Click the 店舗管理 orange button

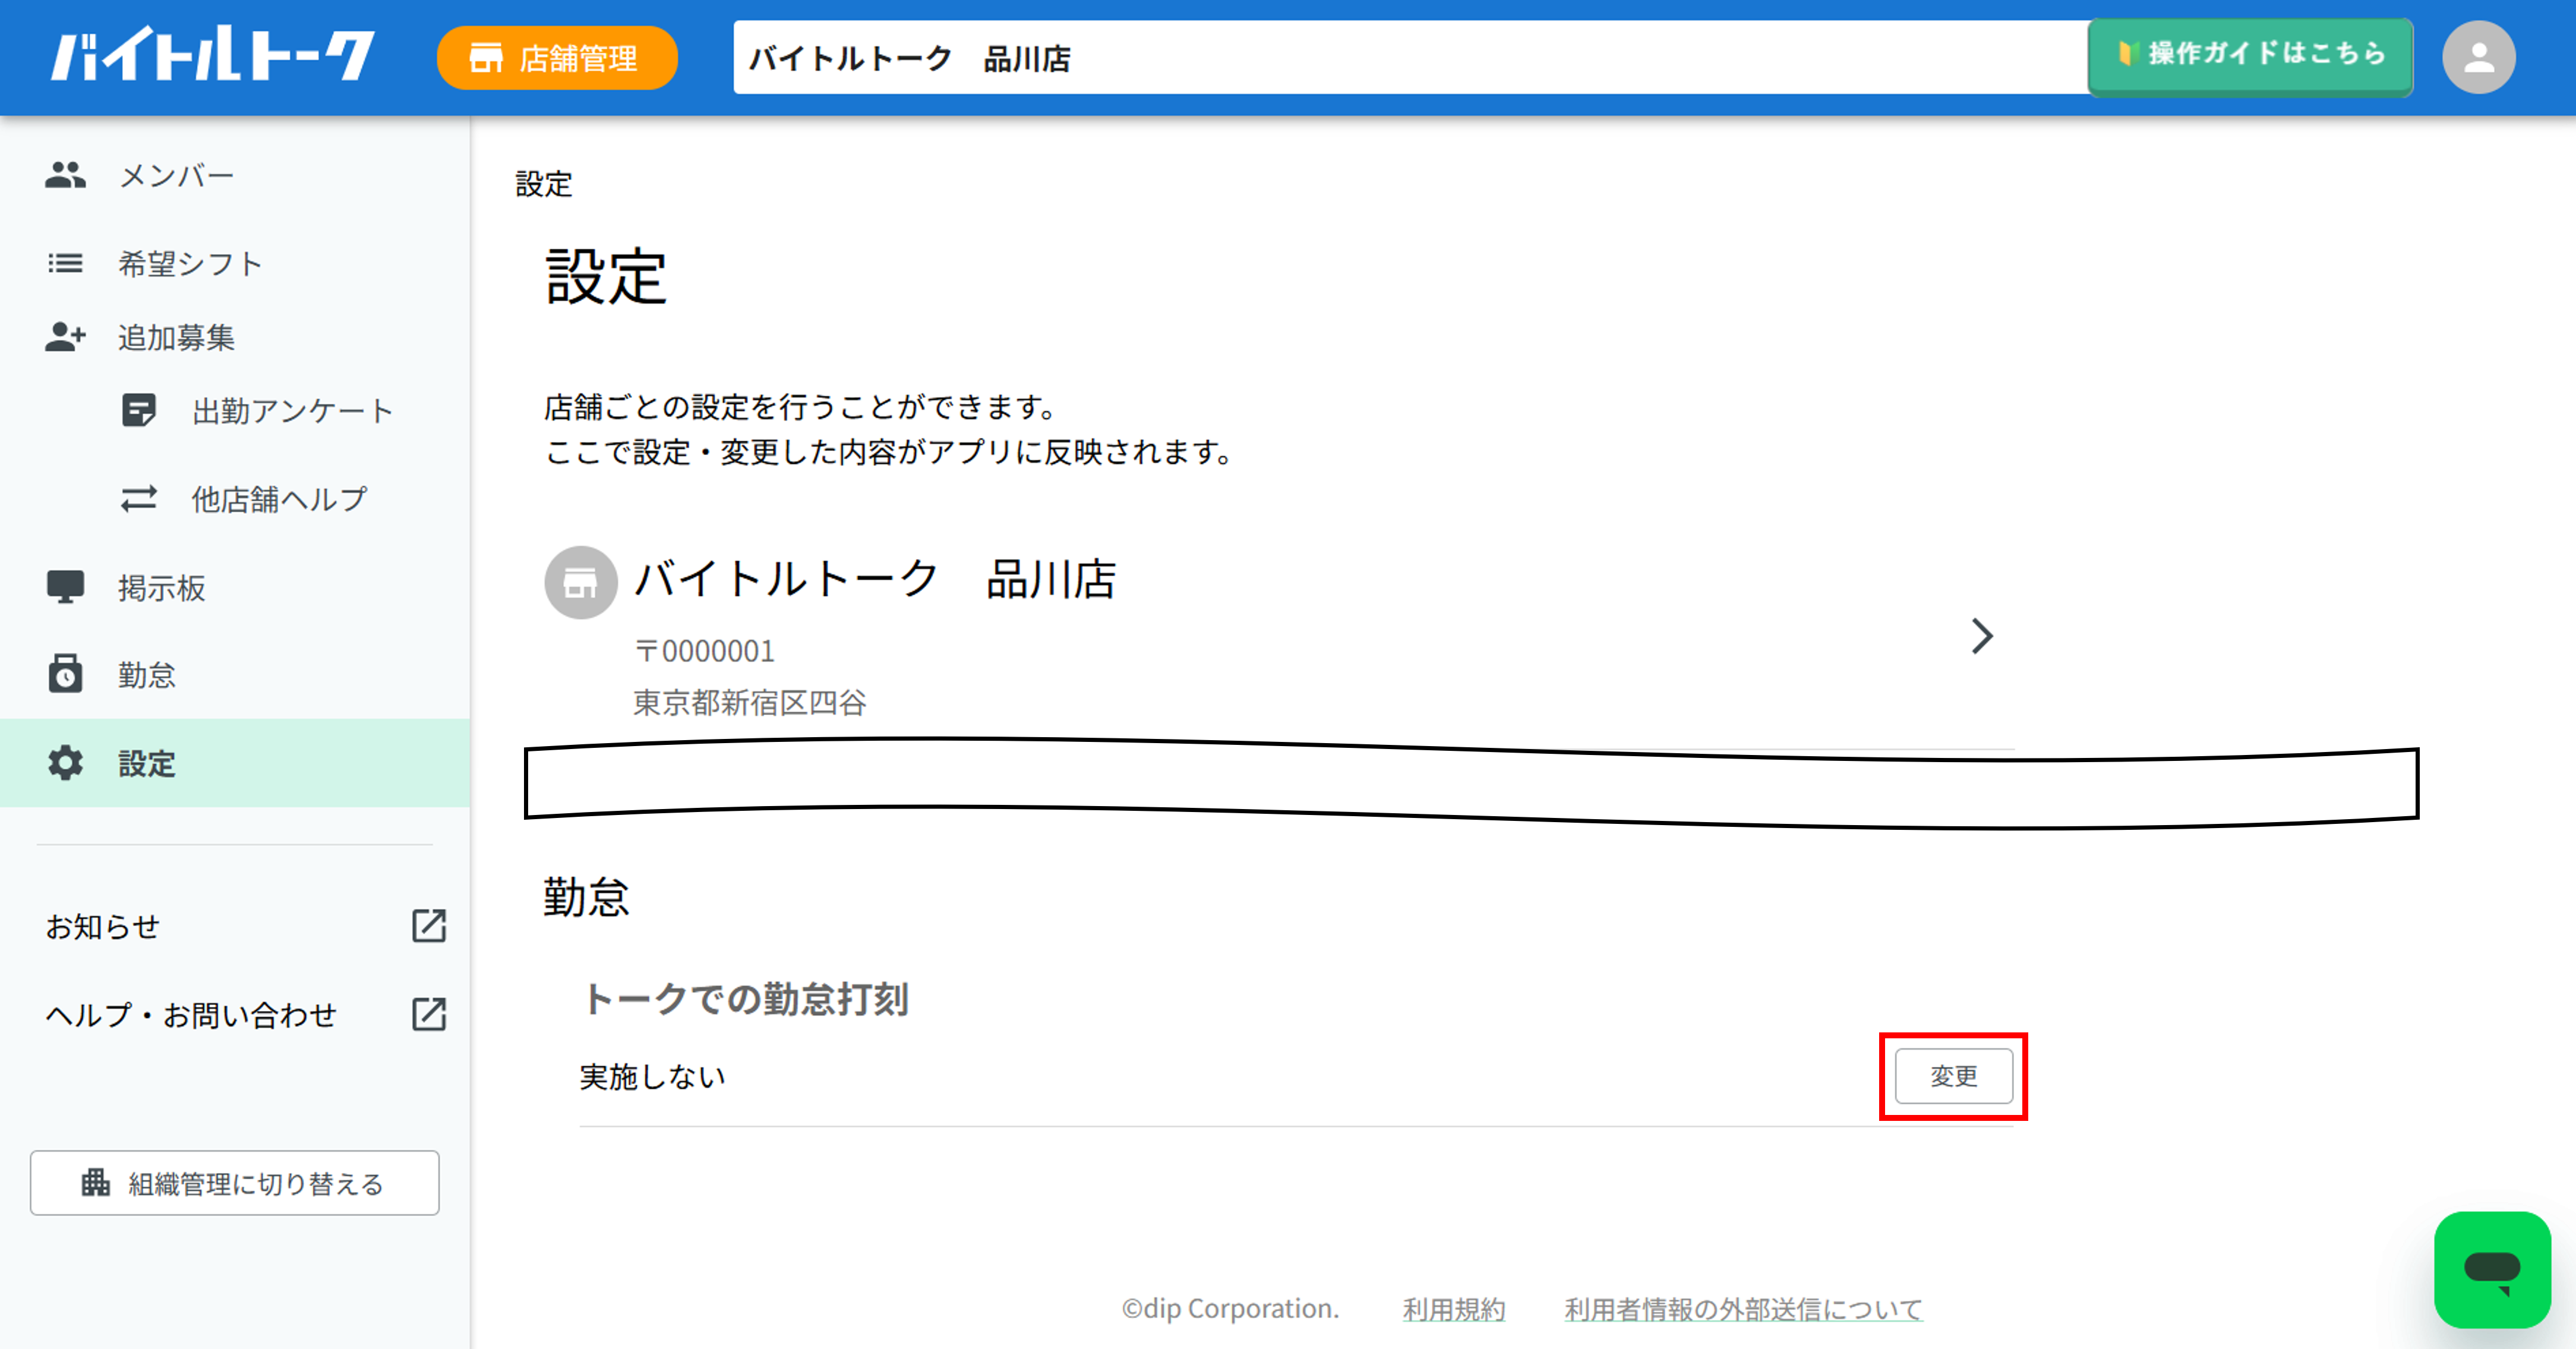557,58
